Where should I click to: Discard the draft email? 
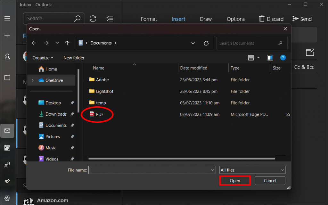point(271,19)
